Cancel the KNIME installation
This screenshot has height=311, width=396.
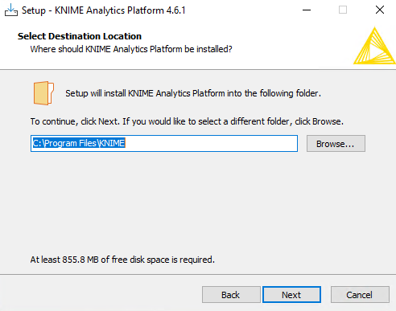(x=360, y=295)
